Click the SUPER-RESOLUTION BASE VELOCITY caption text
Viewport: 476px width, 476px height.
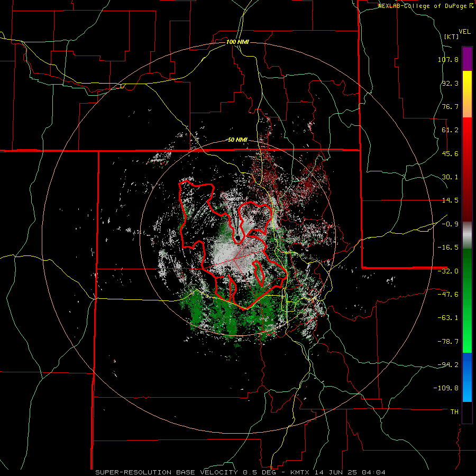167,472
